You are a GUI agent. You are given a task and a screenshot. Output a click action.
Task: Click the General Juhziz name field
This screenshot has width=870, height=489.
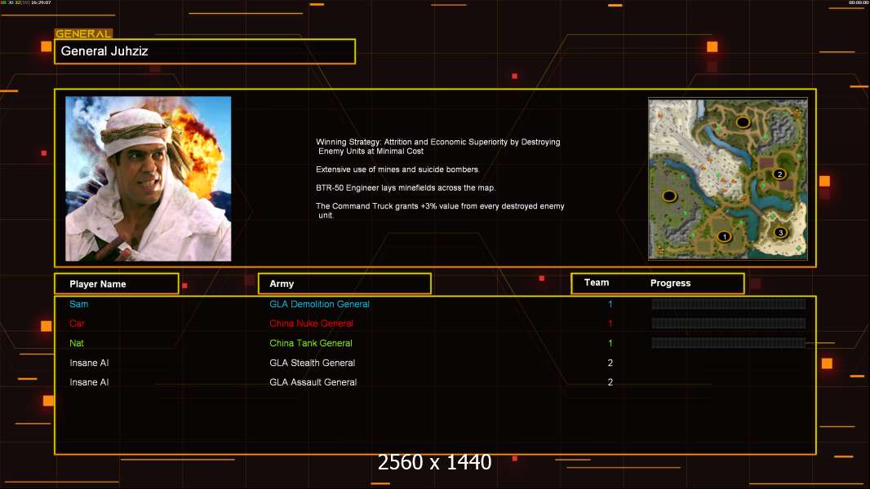(204, 51)
